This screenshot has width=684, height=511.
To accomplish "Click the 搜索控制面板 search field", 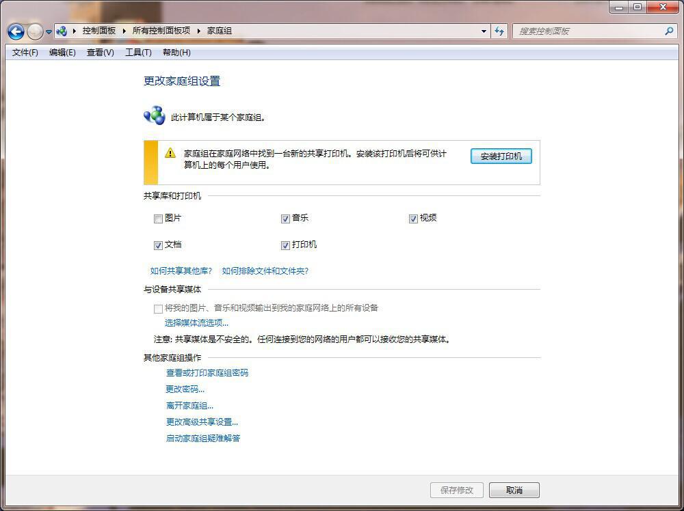I will (588, 31).
